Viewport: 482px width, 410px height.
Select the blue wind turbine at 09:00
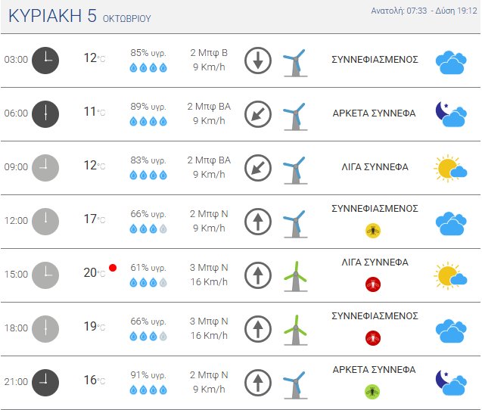294,168
